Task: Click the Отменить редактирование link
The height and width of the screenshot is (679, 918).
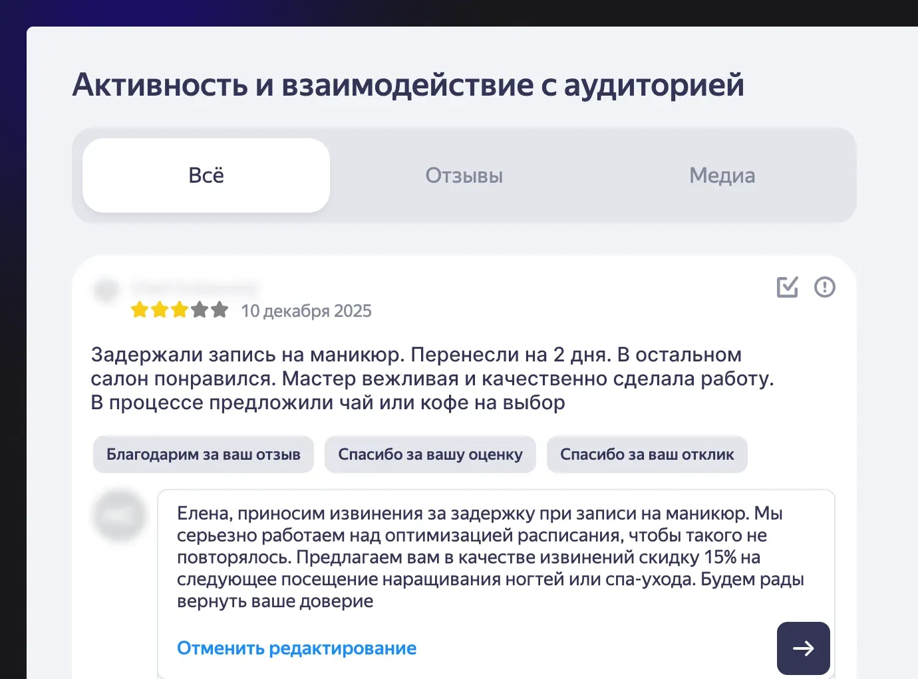Action: (x=296, y=648)
